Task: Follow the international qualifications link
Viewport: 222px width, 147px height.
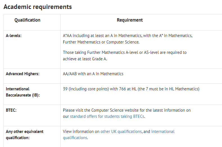Action: click(119, 135)
